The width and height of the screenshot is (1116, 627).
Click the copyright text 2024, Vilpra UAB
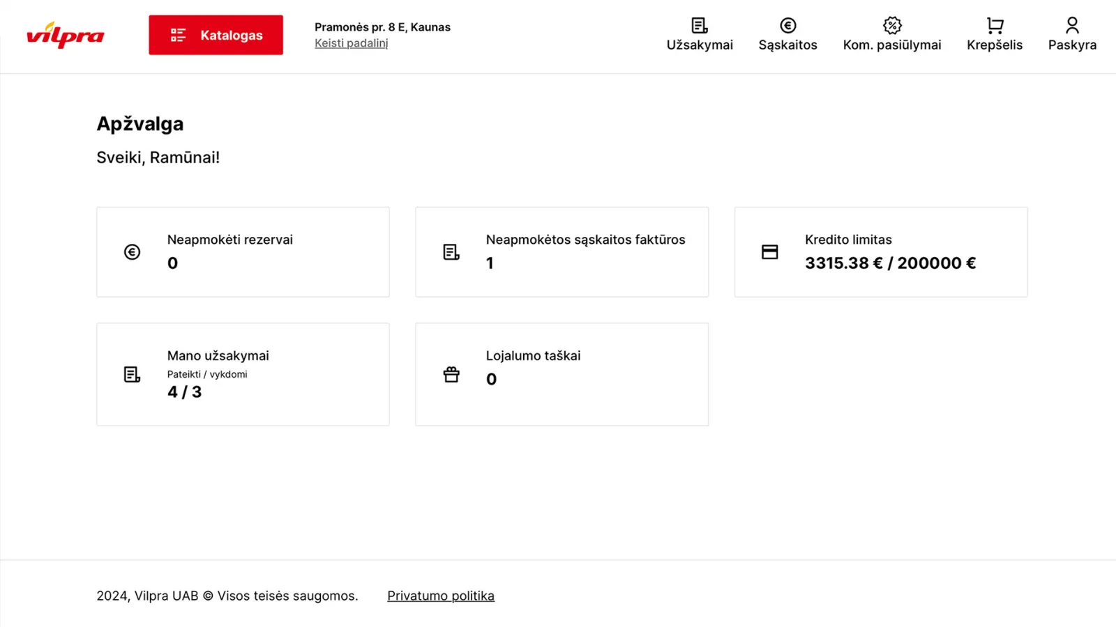(227, 596)
